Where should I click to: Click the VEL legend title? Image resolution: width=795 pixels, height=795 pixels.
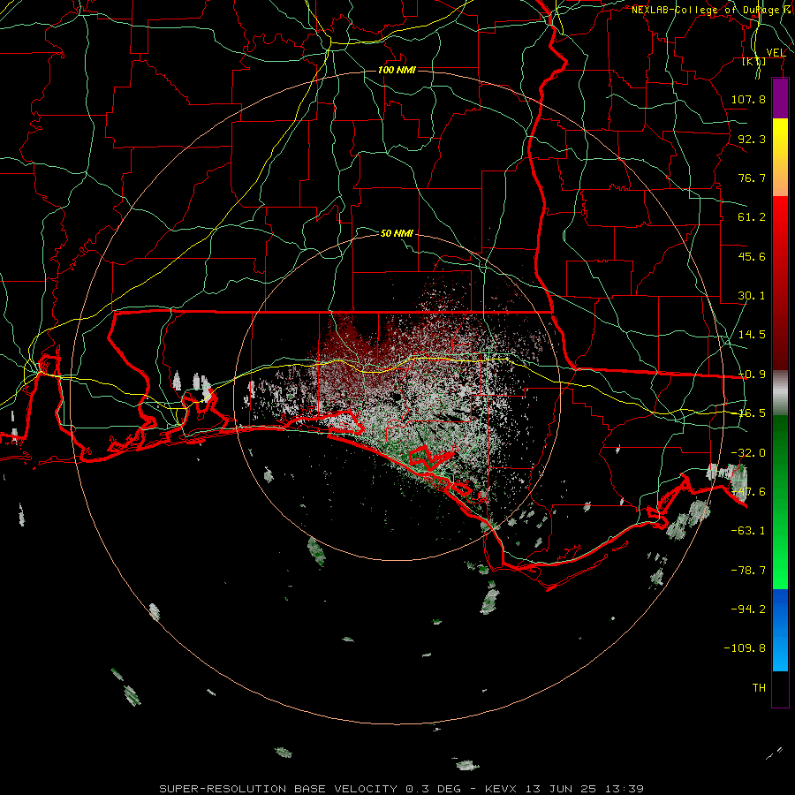pos(776,52)
